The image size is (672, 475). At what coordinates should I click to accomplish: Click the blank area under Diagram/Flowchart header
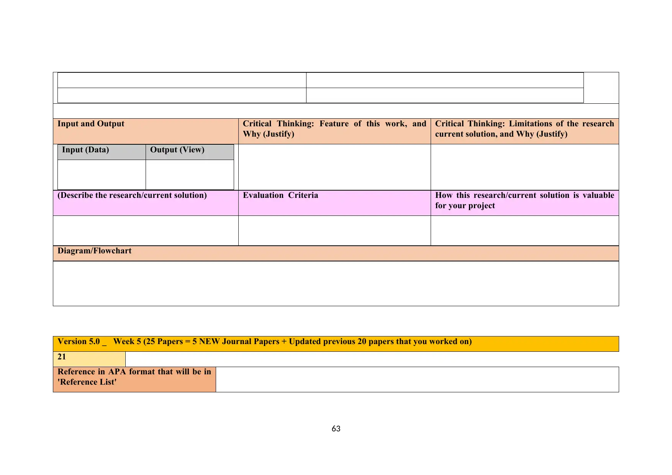pos(336,284)
